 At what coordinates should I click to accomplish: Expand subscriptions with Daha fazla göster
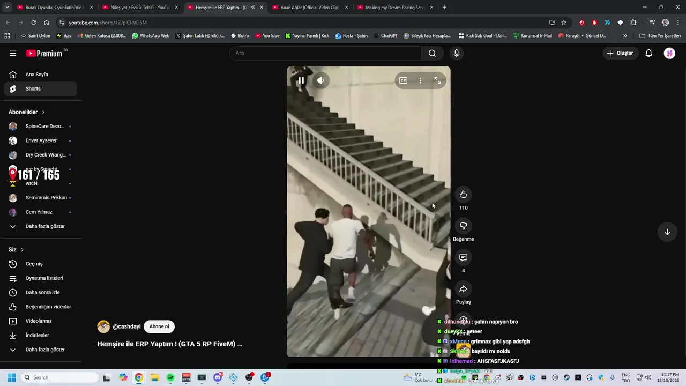[41, 226]
